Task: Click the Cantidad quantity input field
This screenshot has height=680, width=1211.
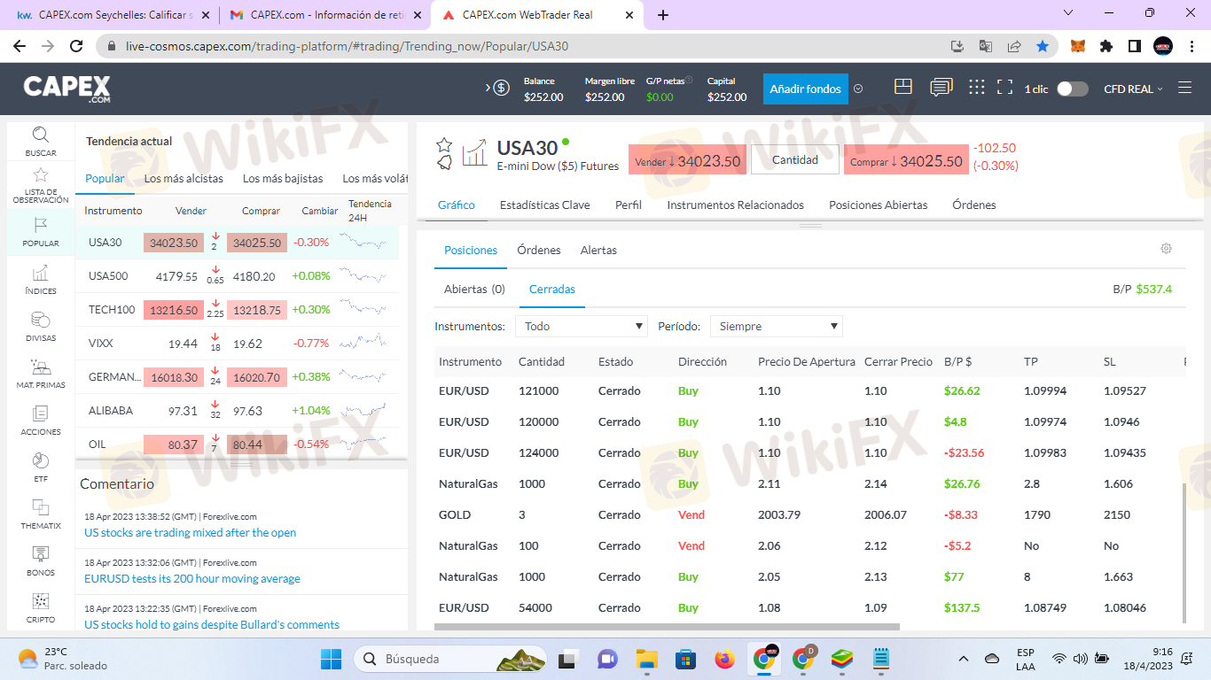Action: [794, 160]
